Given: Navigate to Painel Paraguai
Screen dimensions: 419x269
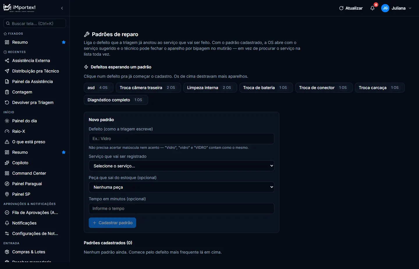Looking at the screenshot, I should coord(35,184).
